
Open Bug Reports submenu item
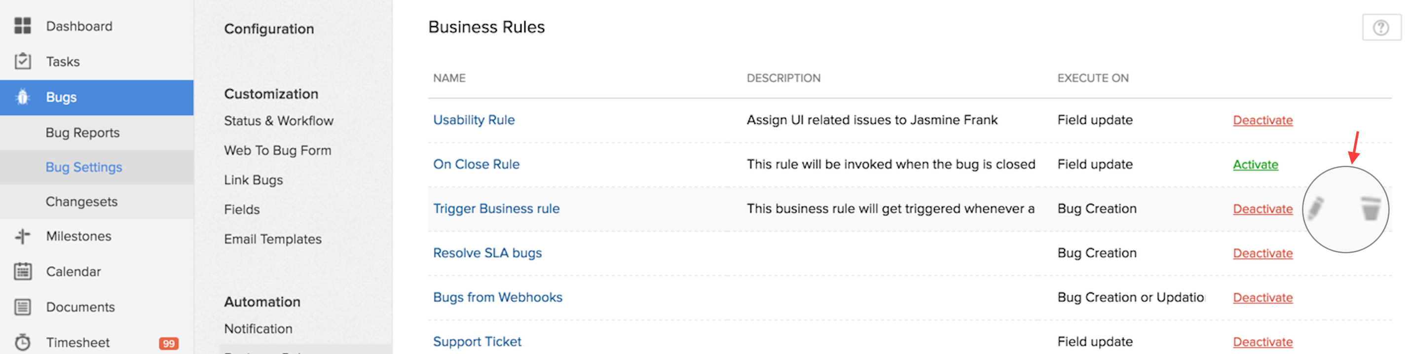tap(82, 133)
